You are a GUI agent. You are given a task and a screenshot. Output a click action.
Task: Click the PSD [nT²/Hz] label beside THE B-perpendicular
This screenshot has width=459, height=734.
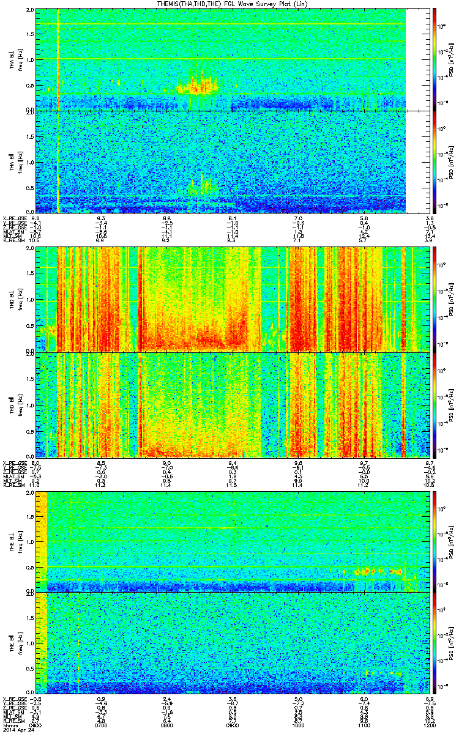pos(452,541)
